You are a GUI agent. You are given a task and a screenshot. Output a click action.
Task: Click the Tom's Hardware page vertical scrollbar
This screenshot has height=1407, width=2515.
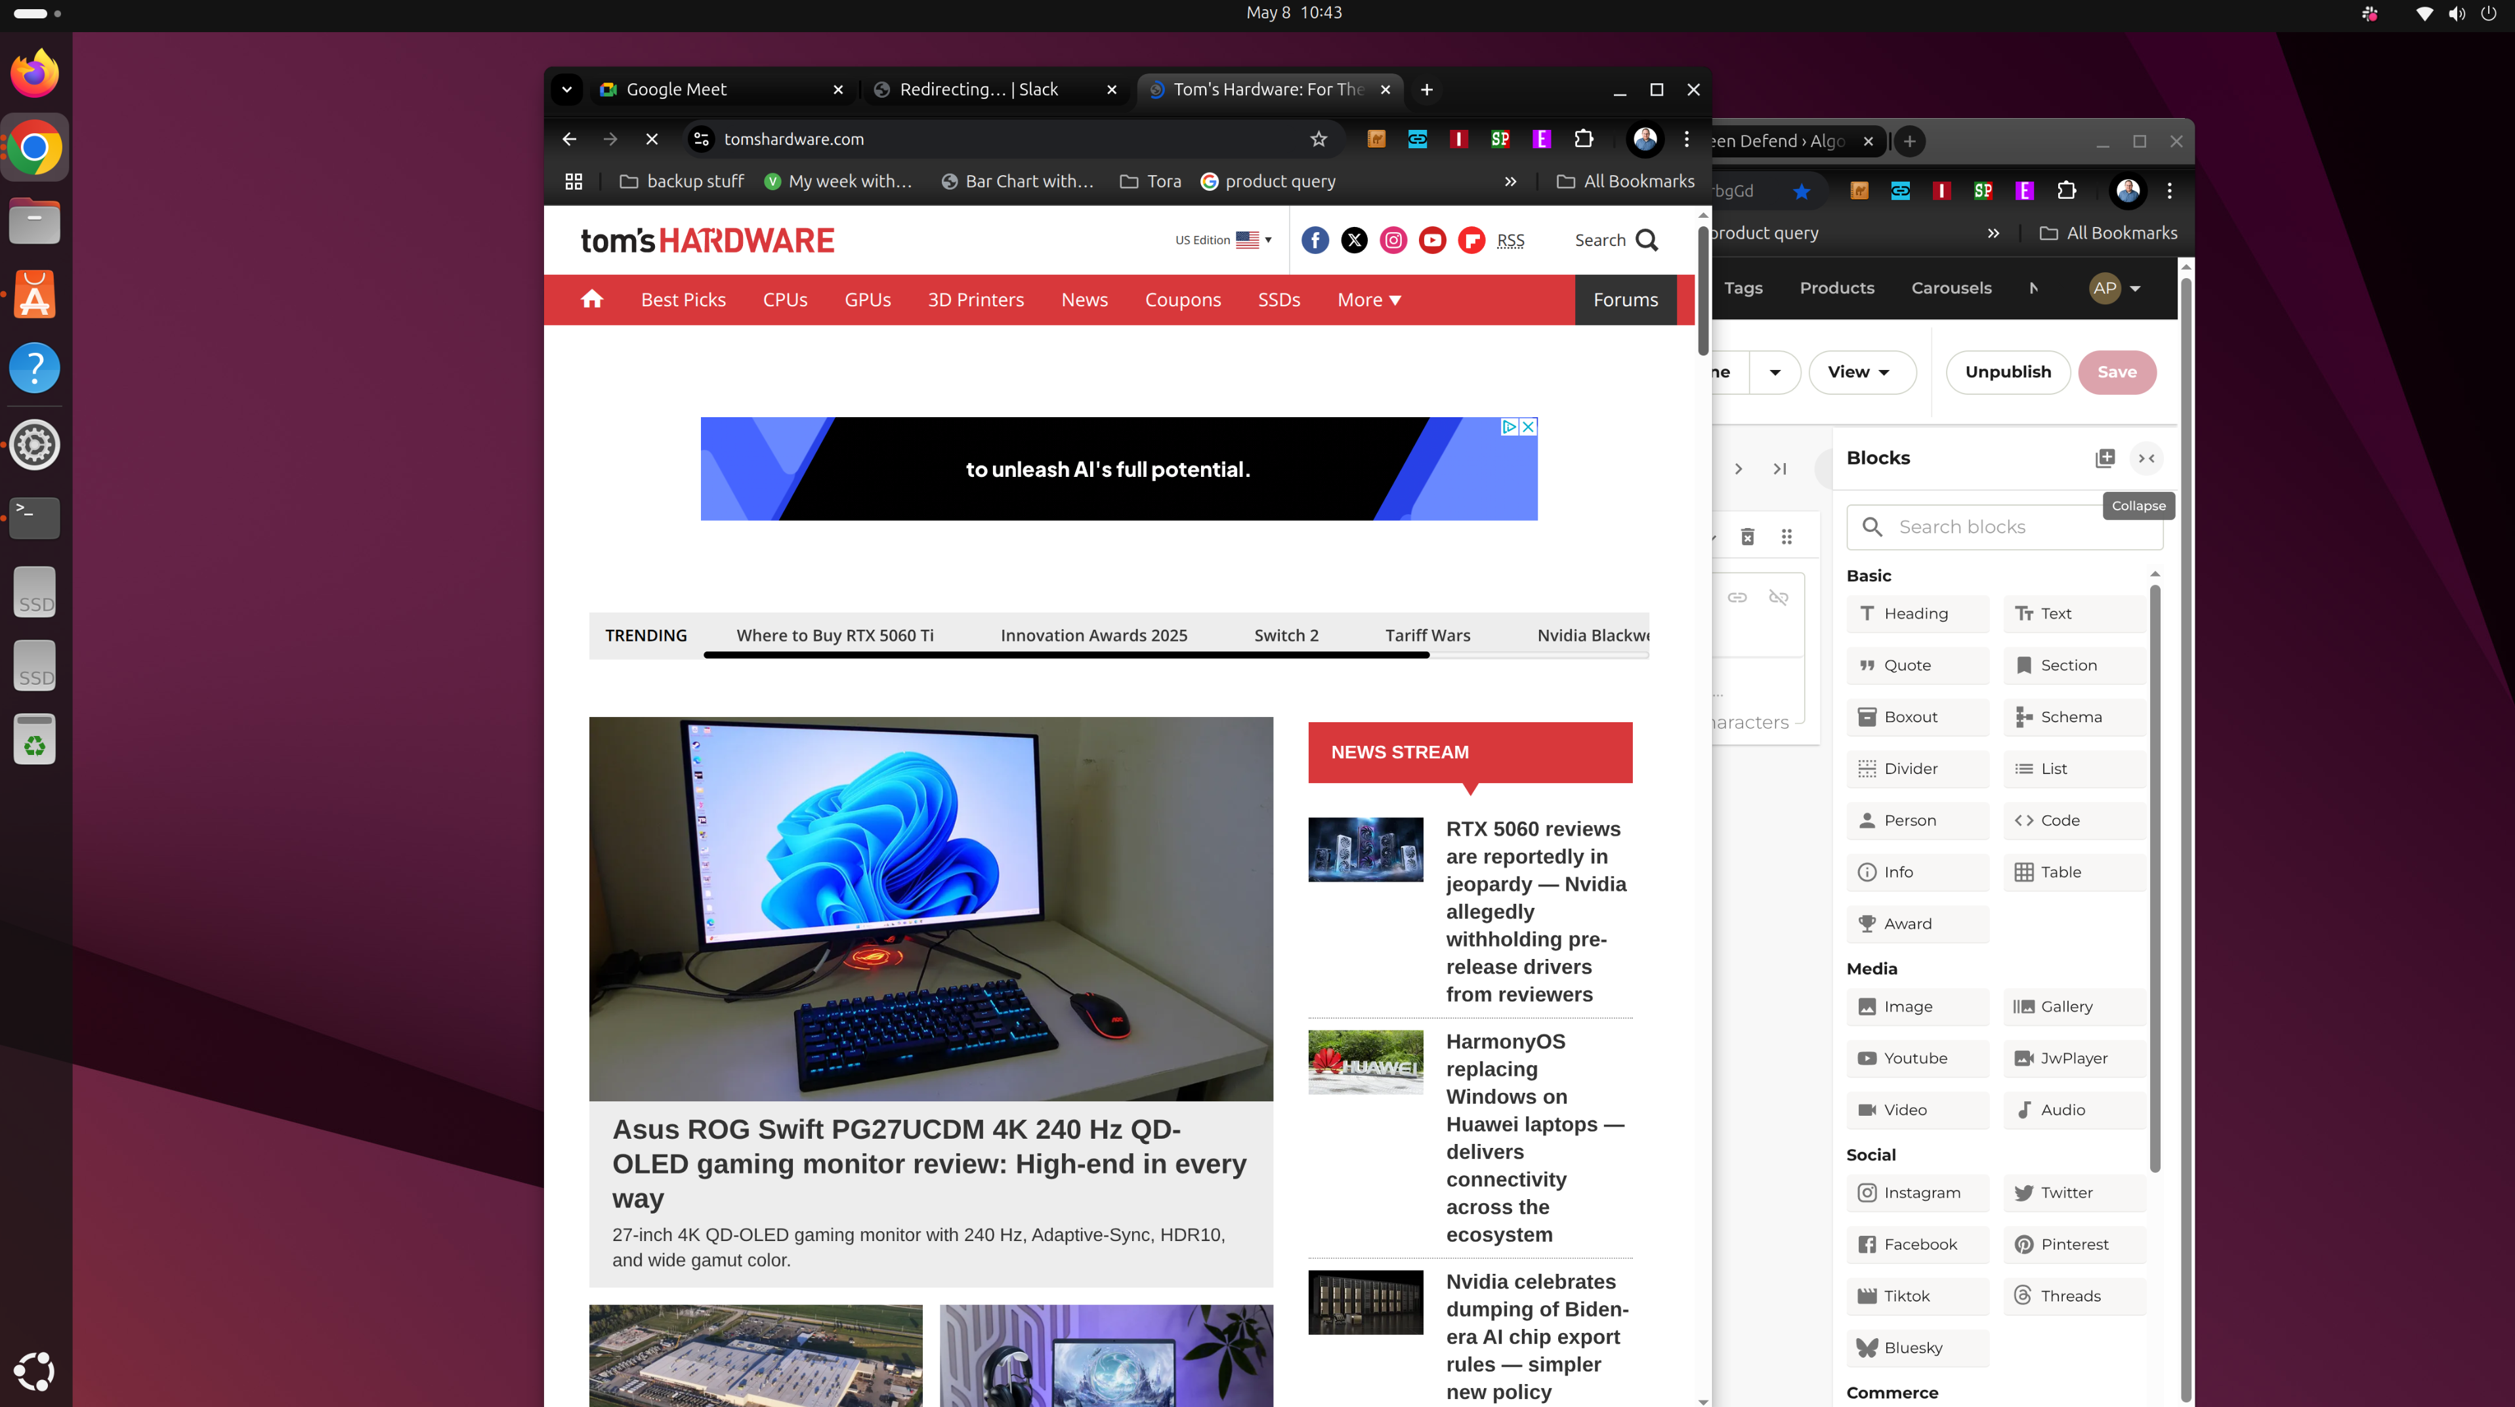tap(1704, 291)
